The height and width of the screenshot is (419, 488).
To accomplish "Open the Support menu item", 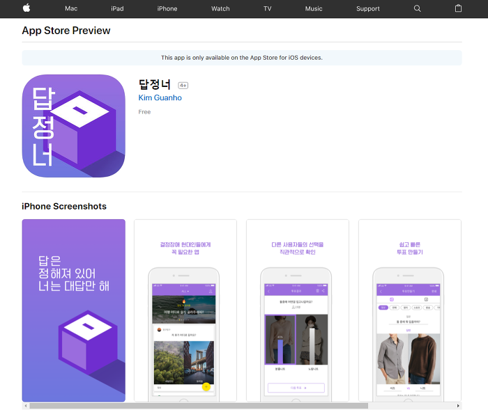I will (x=368, y=9).
